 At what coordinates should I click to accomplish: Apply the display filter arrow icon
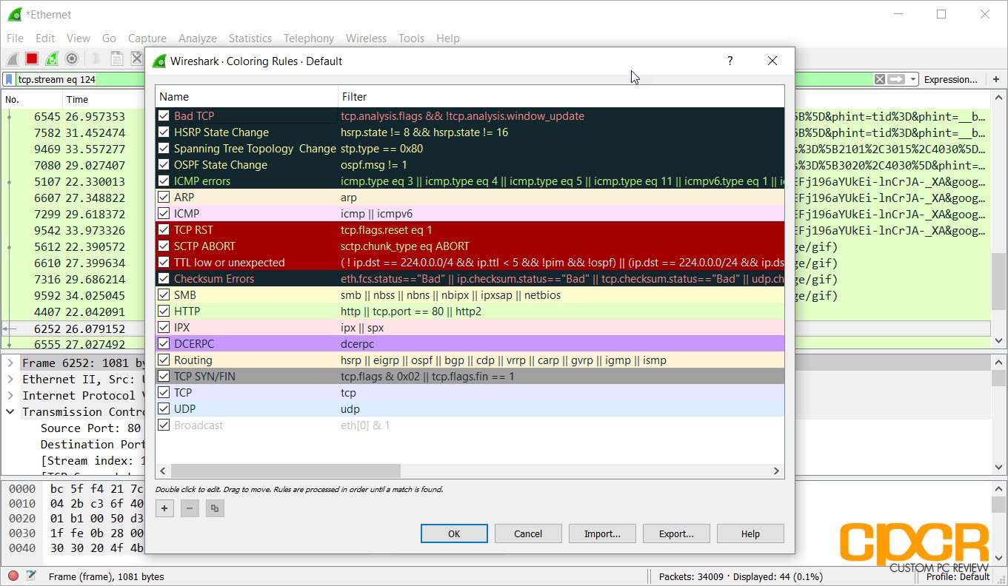[896, 79]
